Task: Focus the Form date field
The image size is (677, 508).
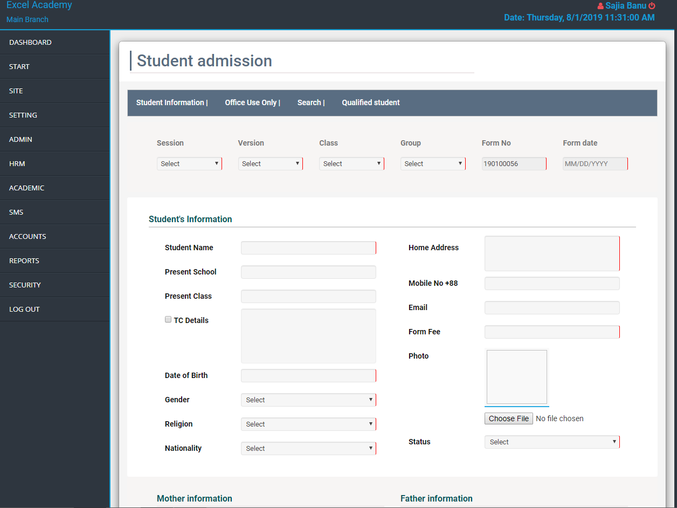Action: point(595,164)
